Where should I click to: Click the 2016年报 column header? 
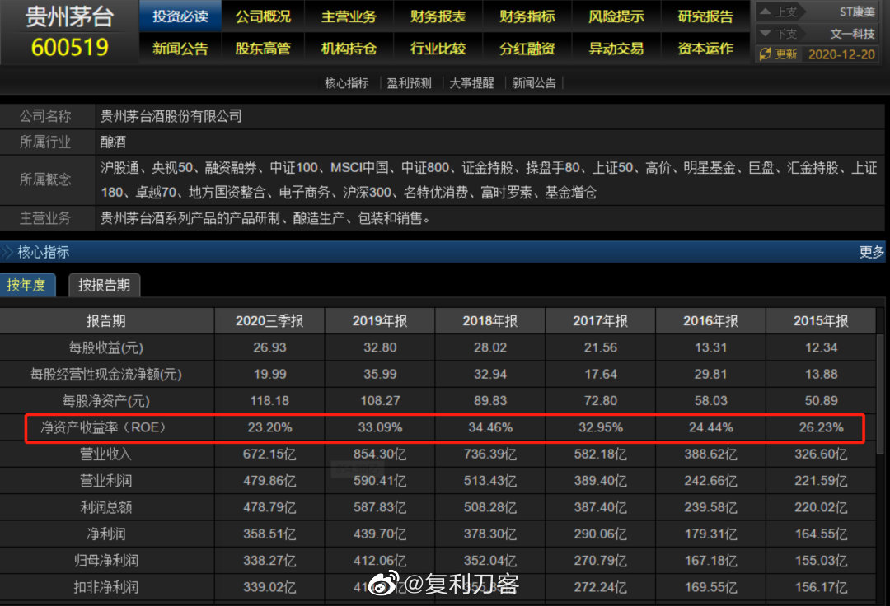[710, 321]
